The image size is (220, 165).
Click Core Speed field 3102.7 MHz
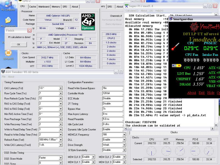pos(47,57)
